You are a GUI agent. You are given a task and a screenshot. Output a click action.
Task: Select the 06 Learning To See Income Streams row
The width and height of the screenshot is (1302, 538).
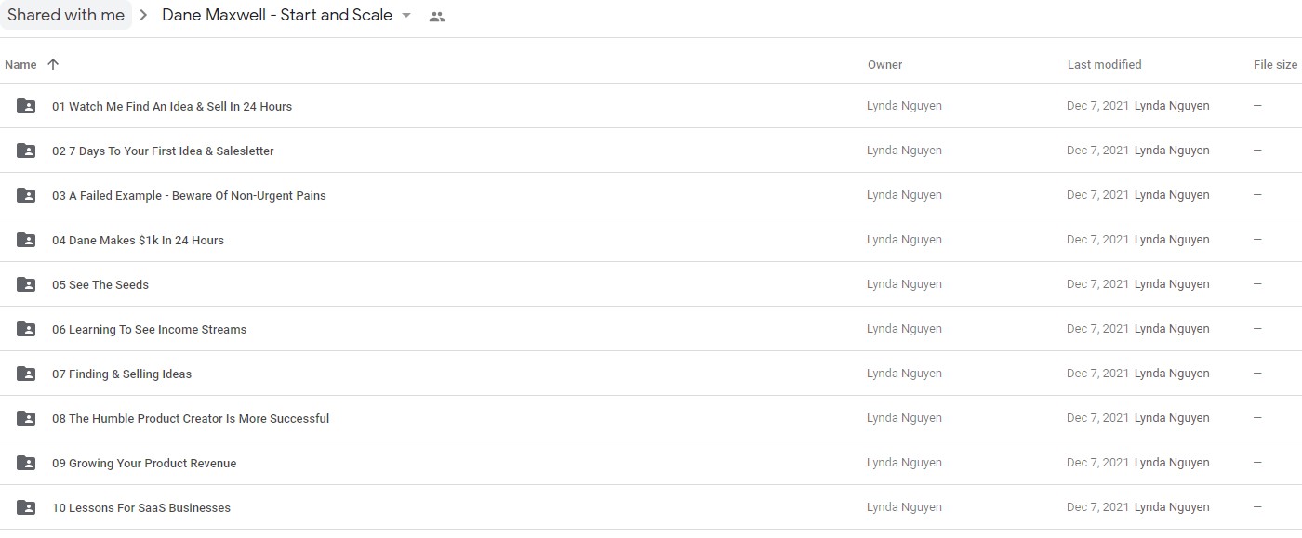point(651,329)
